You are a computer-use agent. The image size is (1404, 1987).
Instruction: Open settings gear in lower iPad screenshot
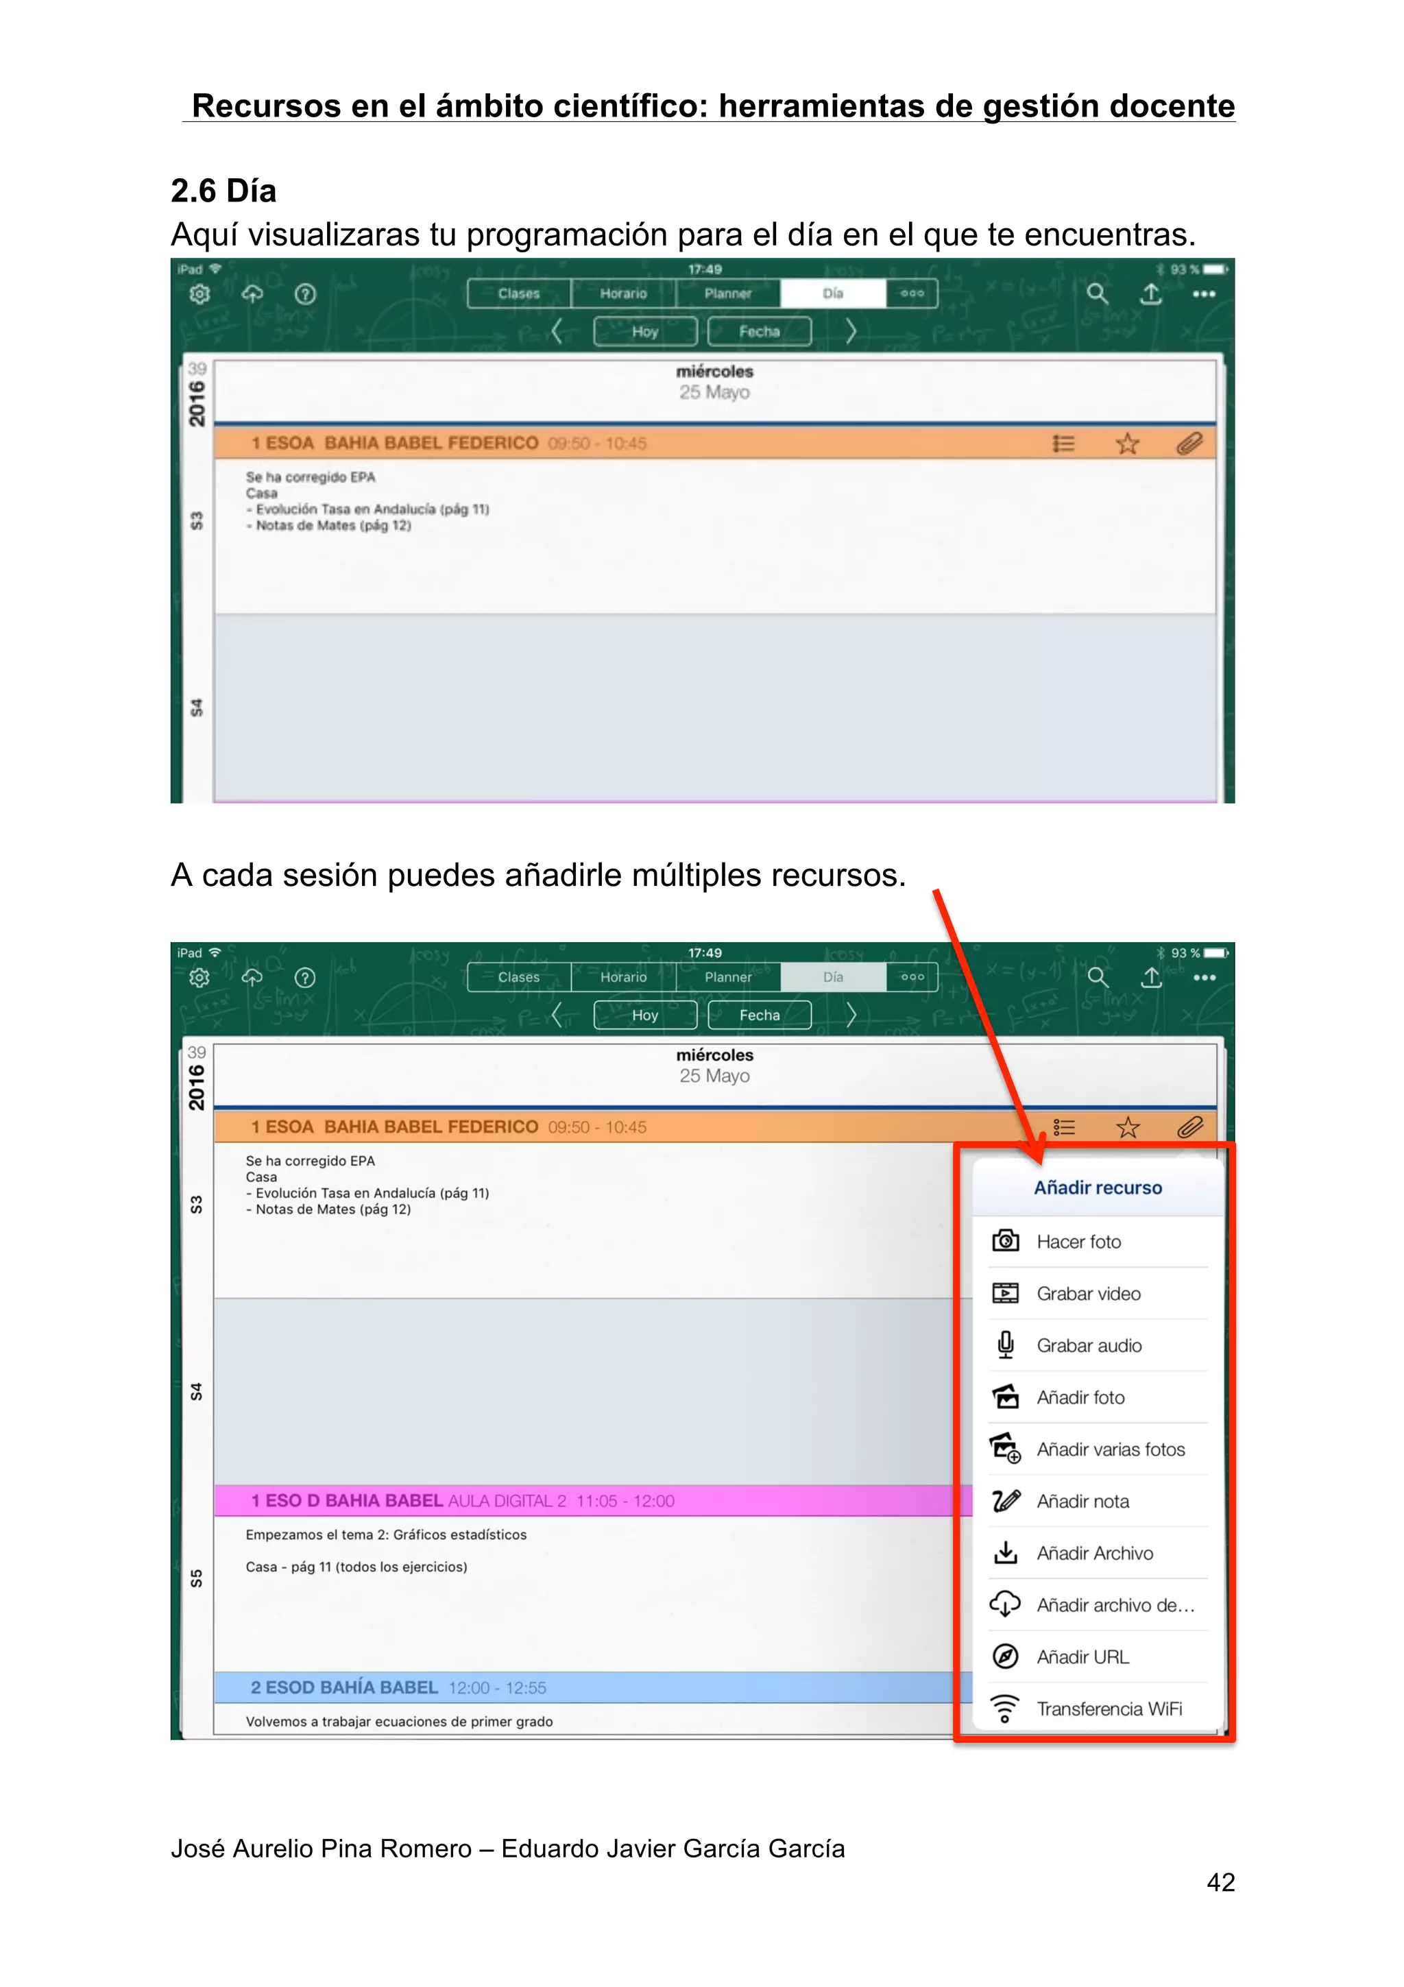[199, 978]
